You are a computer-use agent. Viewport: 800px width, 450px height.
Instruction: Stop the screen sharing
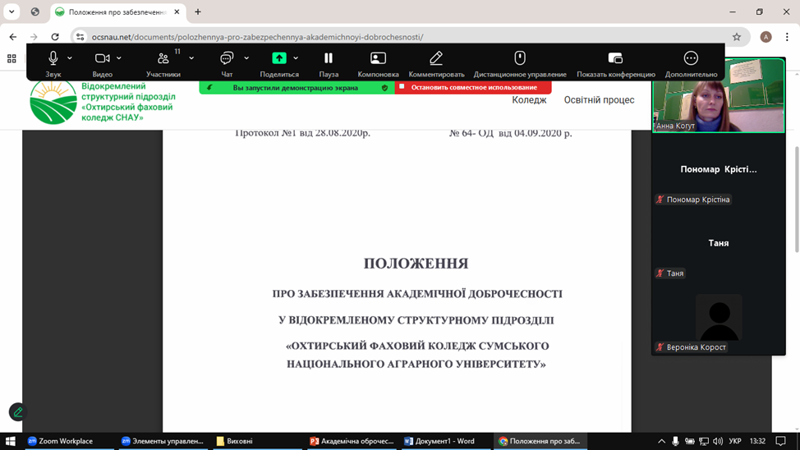coord(473,87)
